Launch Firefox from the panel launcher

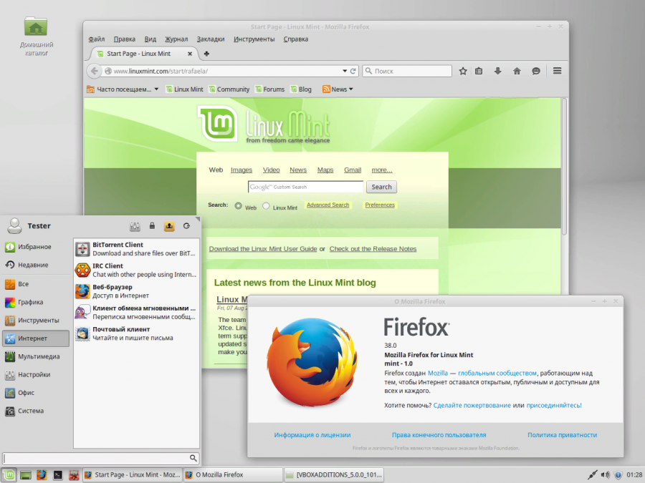pyautogui.click(x=42, y=475)
